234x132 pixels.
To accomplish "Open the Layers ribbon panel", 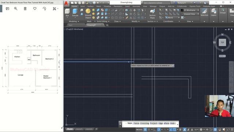I will tap(214, 12).
